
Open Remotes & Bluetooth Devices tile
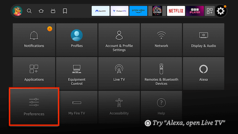coord(161,73)
